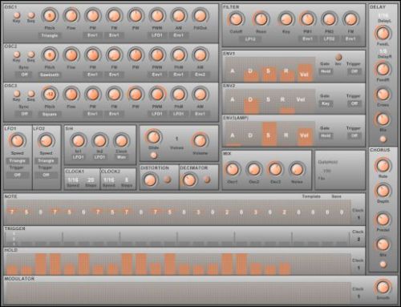Click the master Volume knob

pyautogui.click(x=200, y=141)
